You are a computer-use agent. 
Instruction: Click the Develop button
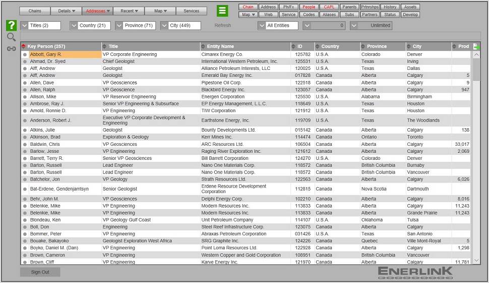coord(410,15)
